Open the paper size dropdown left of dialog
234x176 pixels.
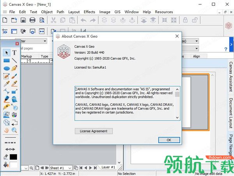(x=45, y=41)
